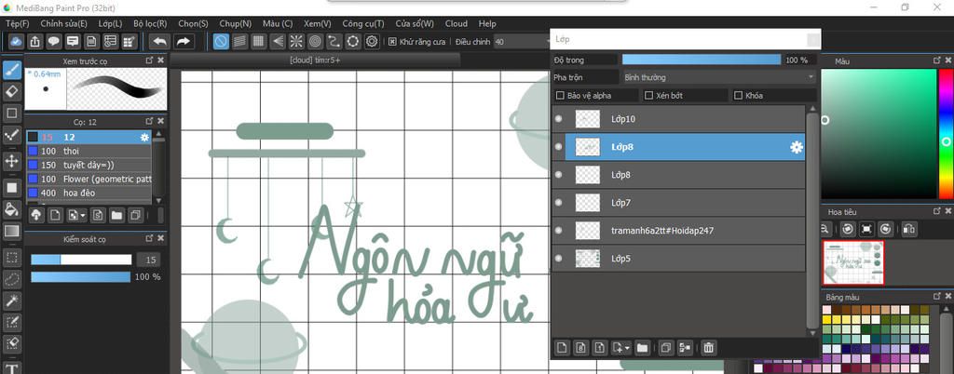Open the Công cụ(T) menu
The width and height of the screenshot is (954, 374).
(x=363, y=23)
